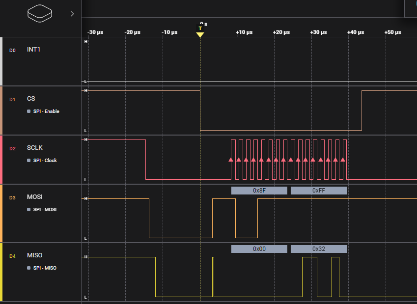Click the -10 µs time label
Image resolution: width=417 pixels, height=304 pixels.
pos(169,32)
